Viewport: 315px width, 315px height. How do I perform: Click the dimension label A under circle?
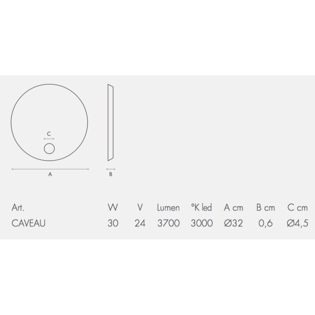tap(50, 174)
